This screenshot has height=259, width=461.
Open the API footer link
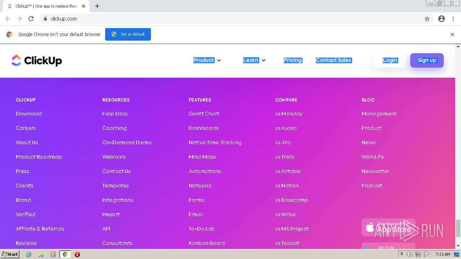pyautogui.click(x=106, y=229)
